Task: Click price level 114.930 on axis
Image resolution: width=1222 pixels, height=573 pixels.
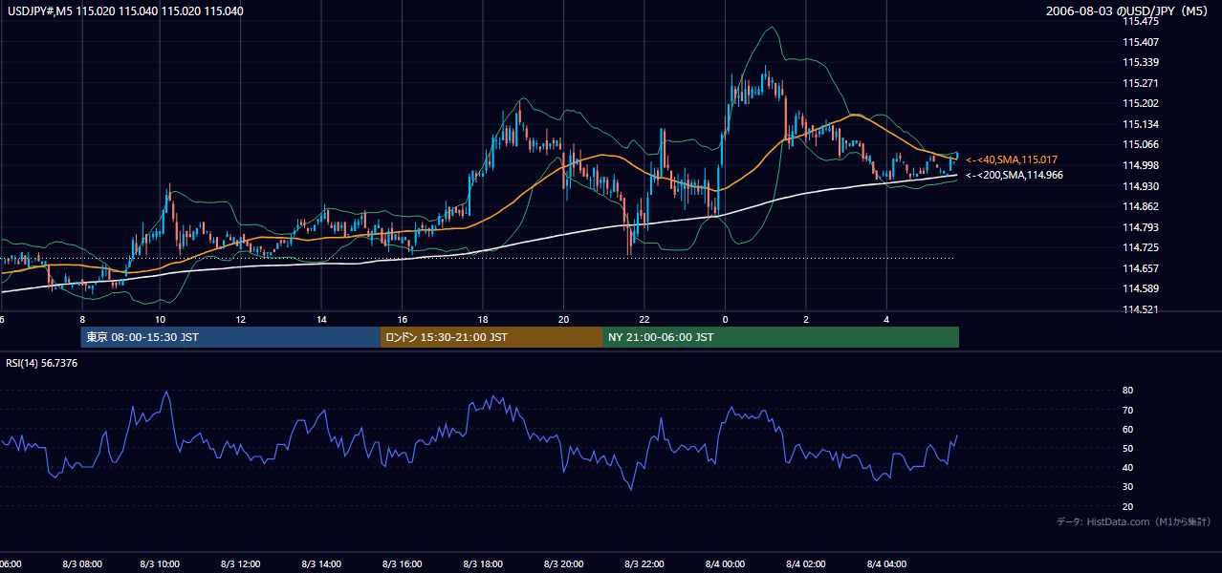Action: pos(1140,186)
